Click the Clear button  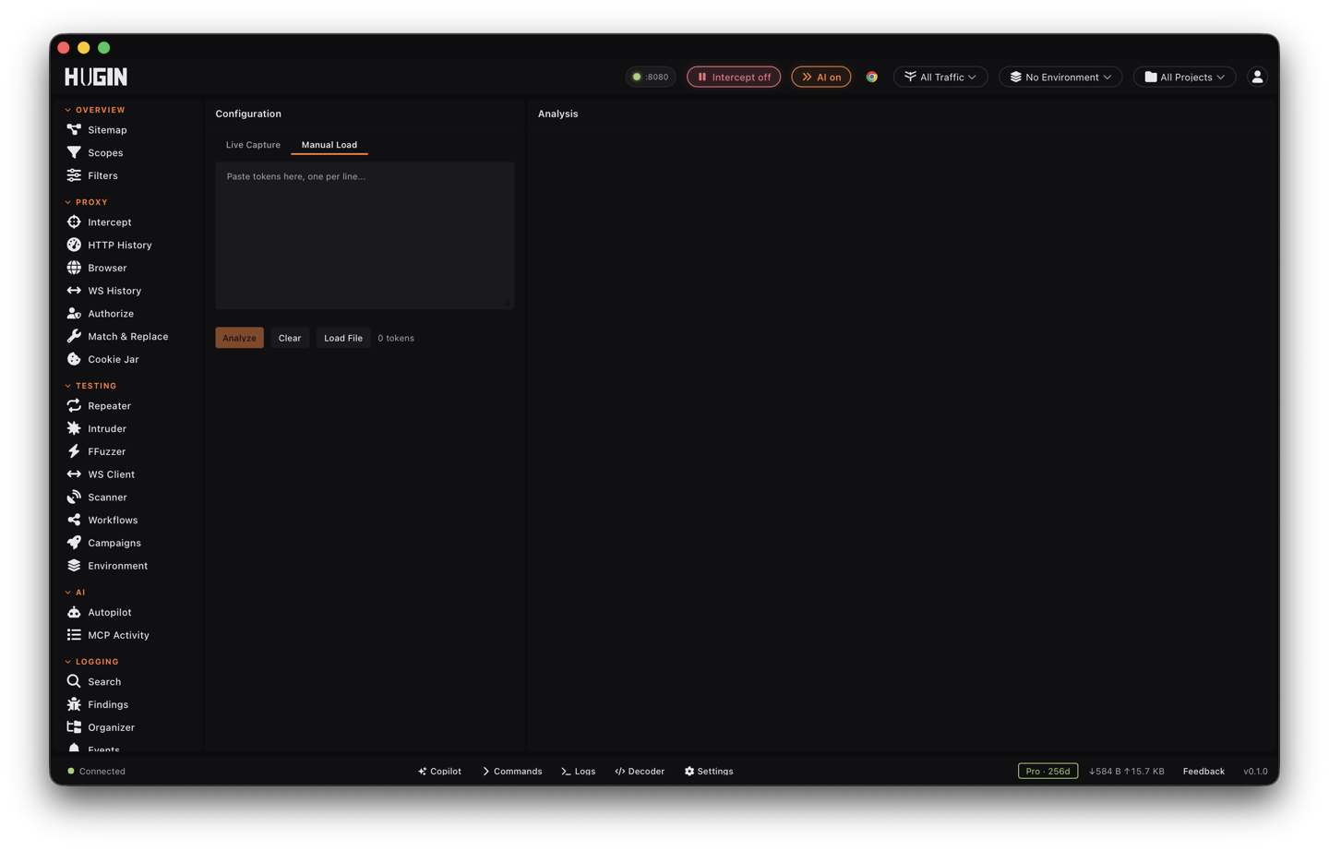click(290, 338)
